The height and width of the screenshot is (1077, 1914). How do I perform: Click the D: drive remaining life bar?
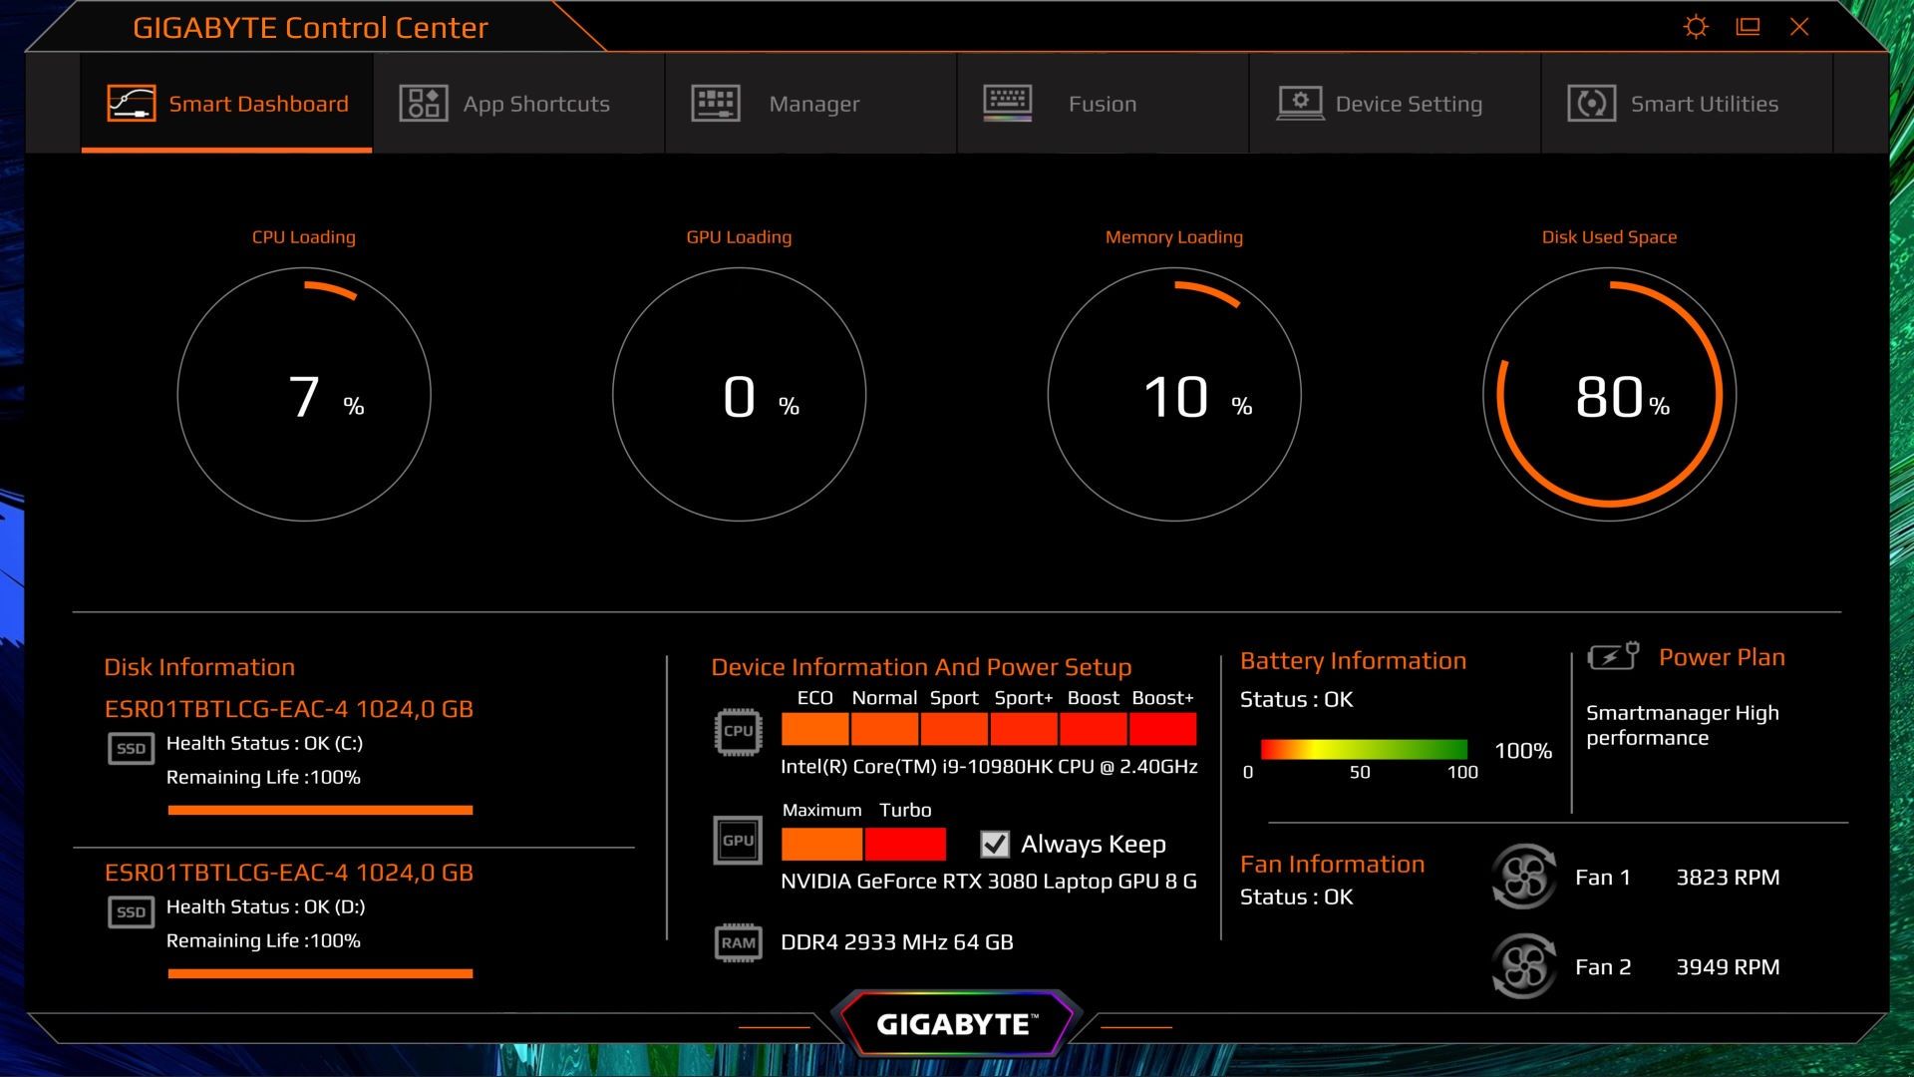(x=320, y=973)
